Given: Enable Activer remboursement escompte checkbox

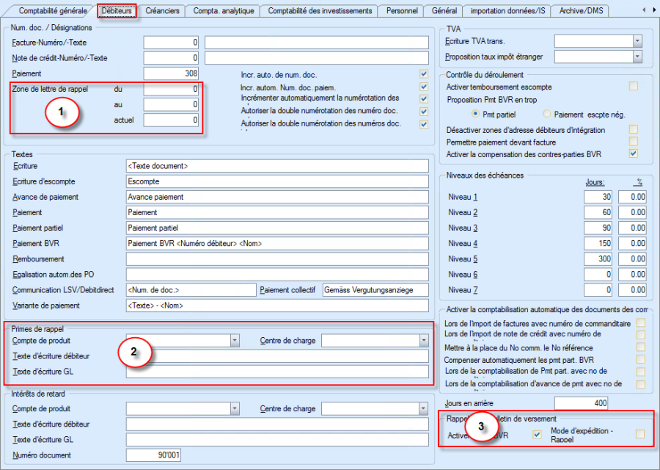Looking at the screenshot, I should [x=633, y=87].
